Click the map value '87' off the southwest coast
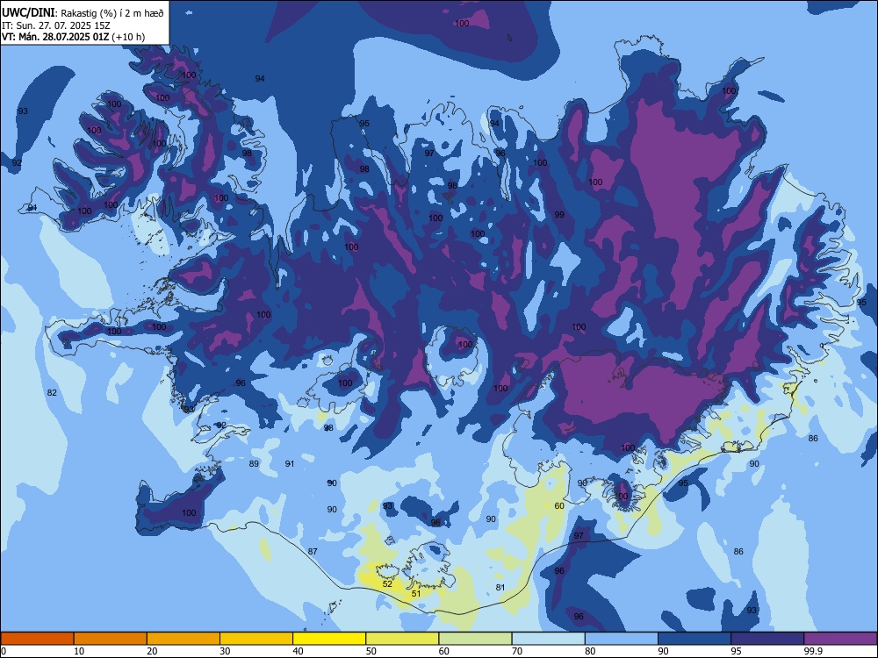 [313, 551]
